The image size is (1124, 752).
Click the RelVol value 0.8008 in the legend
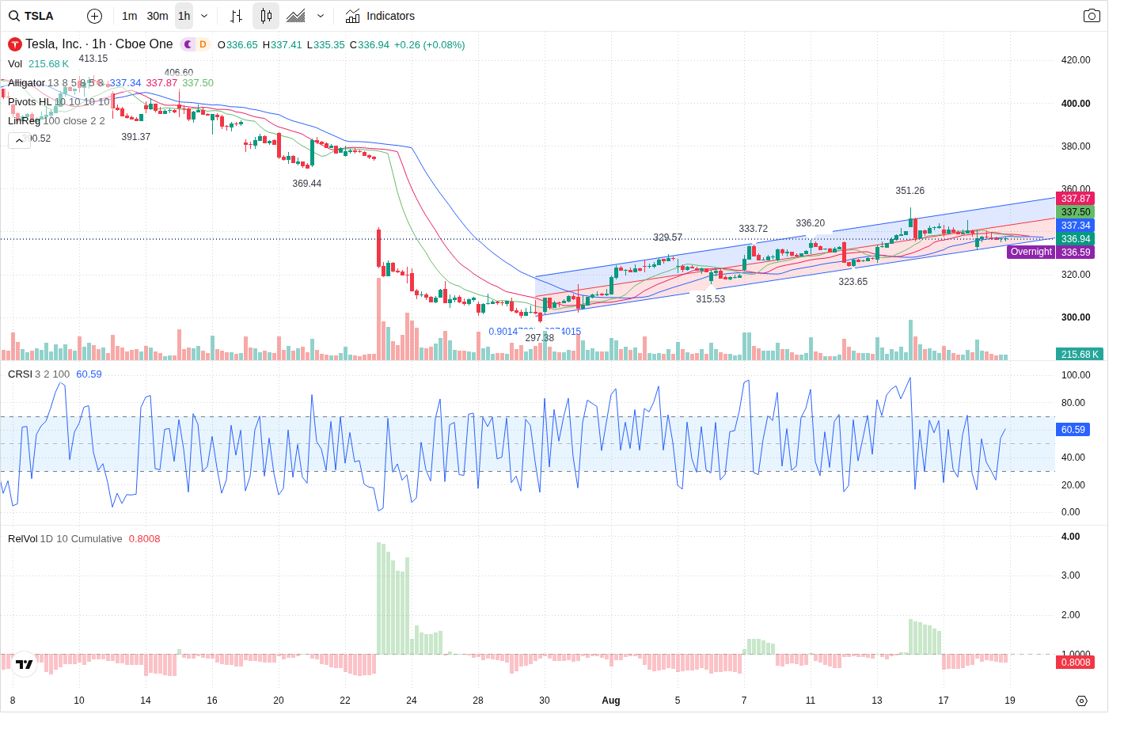tap(144, 539)
